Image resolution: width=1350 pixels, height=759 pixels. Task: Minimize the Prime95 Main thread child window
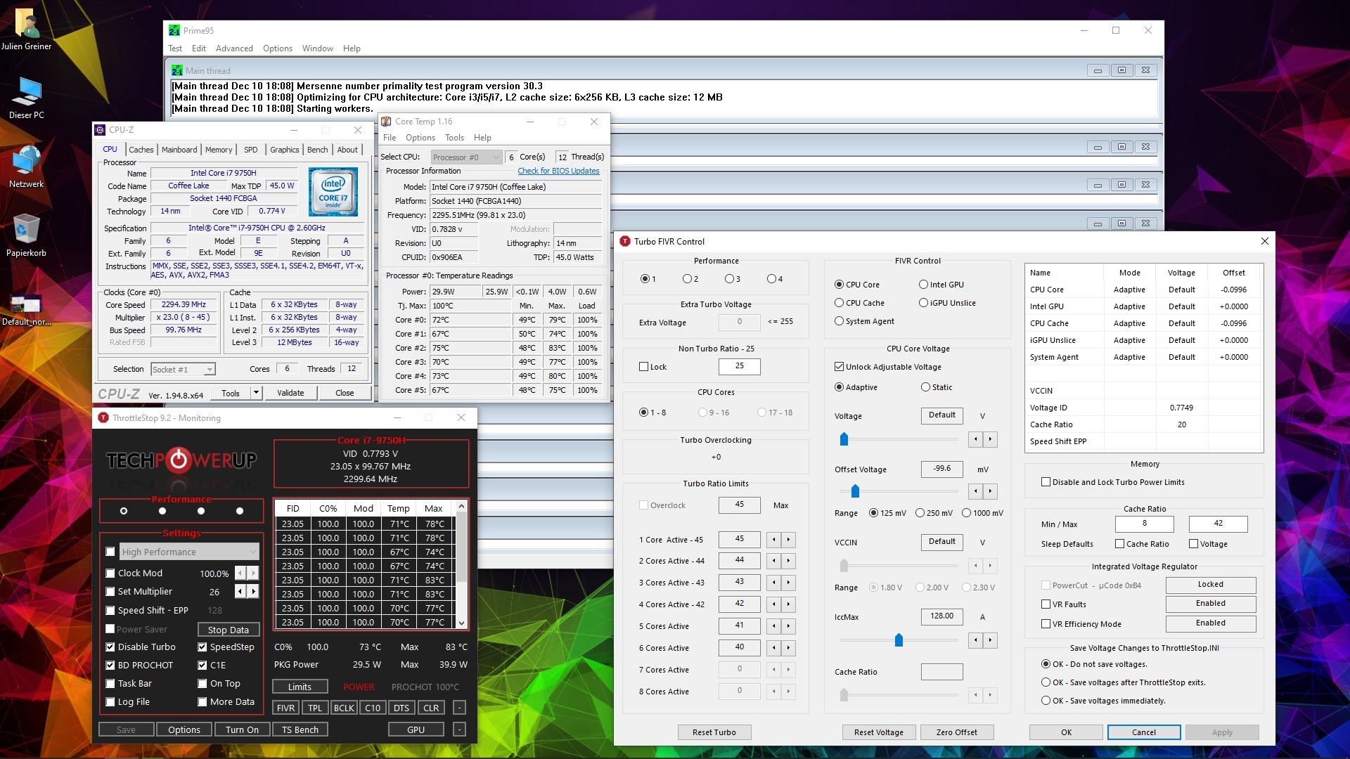(x=1098, y=70)
